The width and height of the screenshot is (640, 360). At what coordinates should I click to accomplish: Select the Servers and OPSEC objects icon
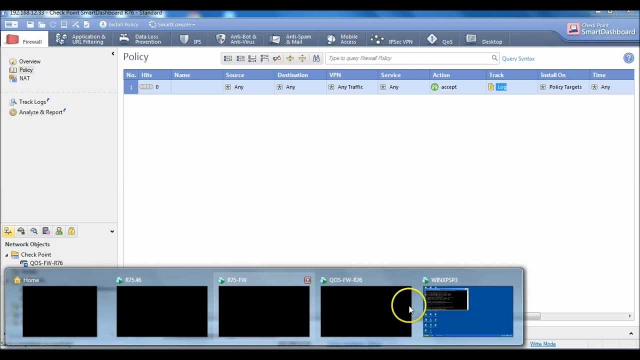pyautogui.click(x=46, y=231)
